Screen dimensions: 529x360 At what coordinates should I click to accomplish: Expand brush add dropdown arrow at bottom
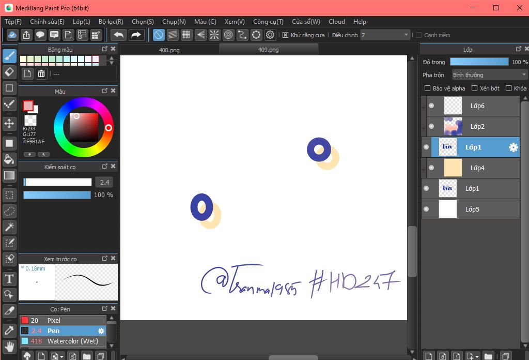(61, 356)
